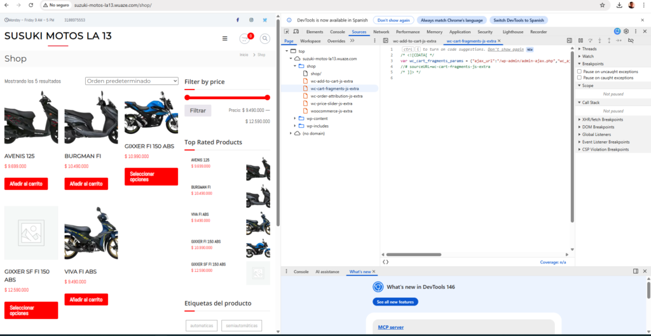This screenshot has height=336, width=651.
Task: Click the step over icon
Action: 590,41
